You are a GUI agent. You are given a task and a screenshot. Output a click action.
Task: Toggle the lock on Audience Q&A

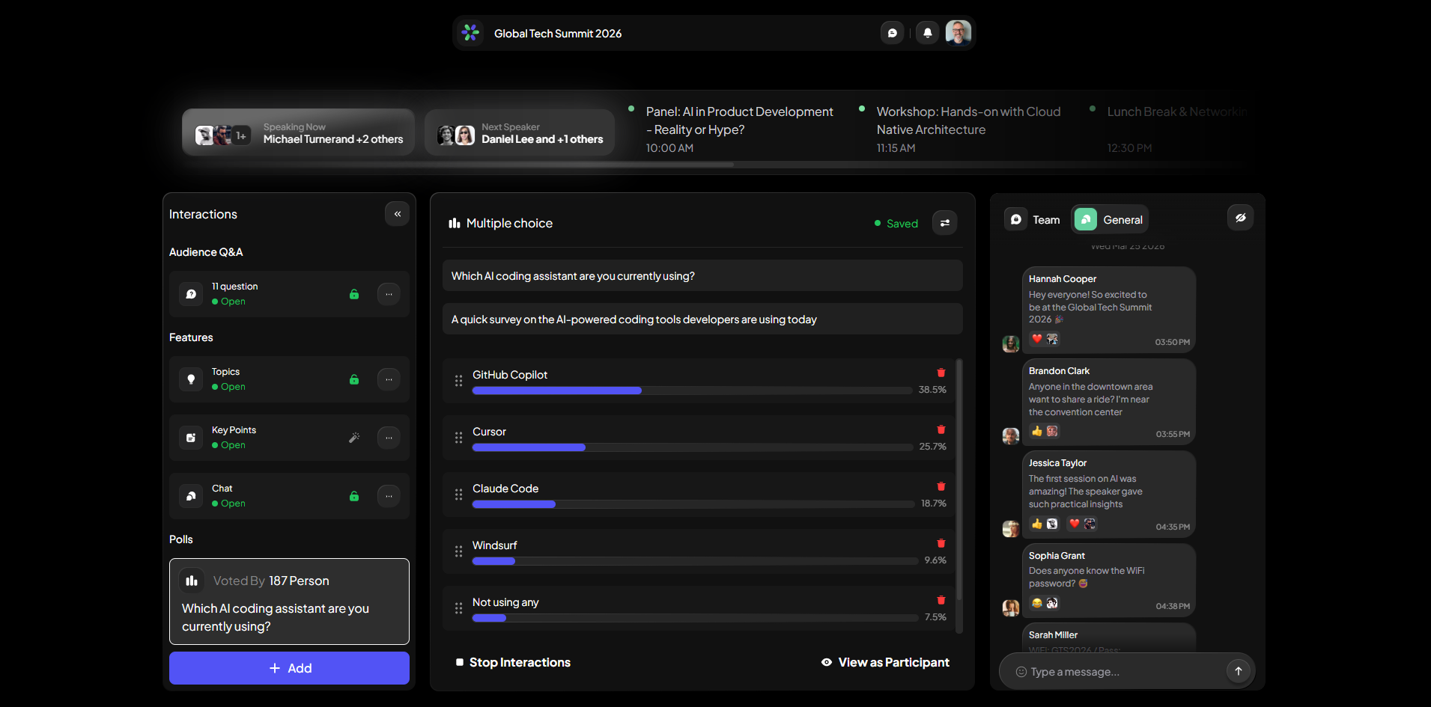354,294
